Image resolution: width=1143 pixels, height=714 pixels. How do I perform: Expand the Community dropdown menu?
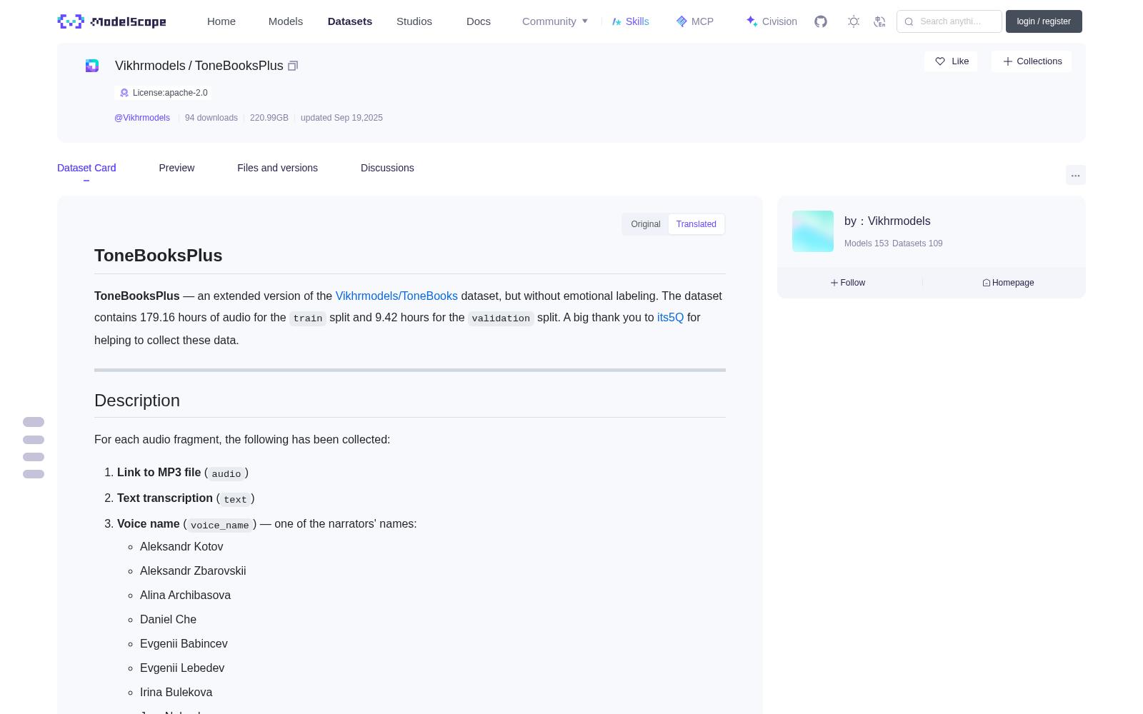point(555,21)
